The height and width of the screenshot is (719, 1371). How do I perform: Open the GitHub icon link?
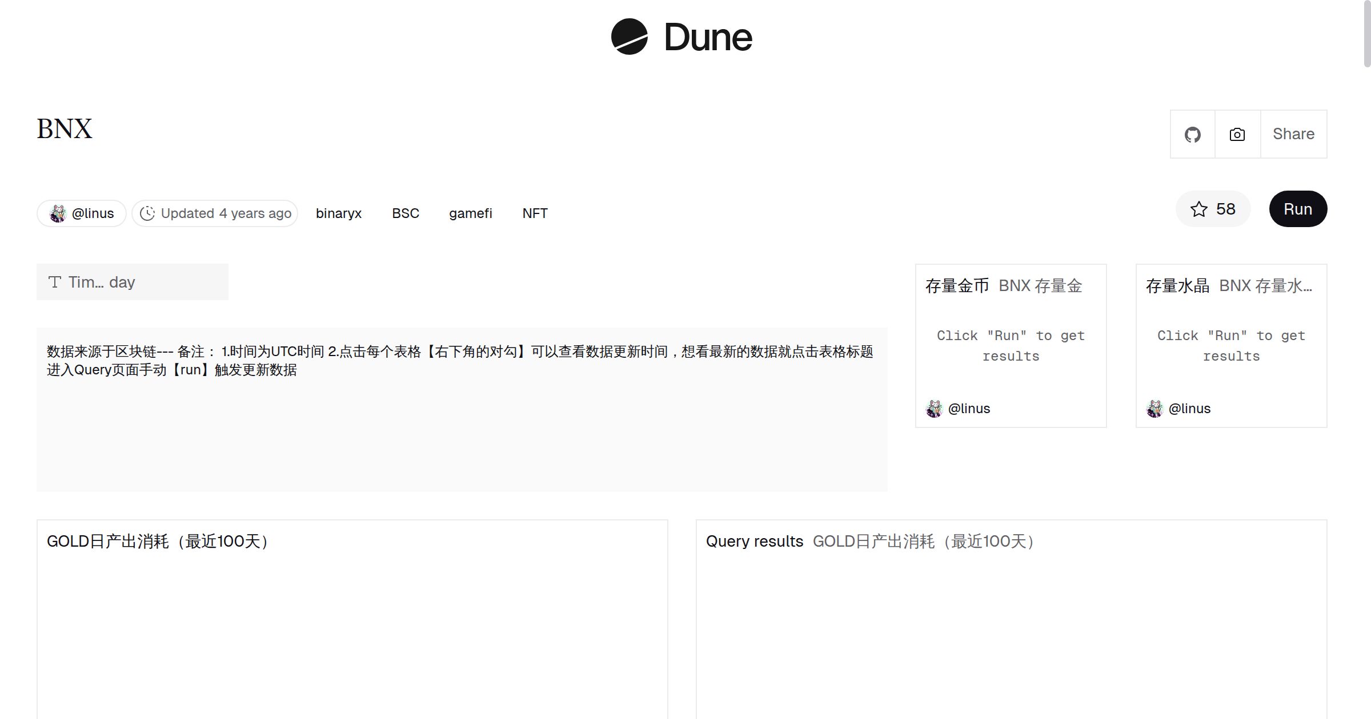pos(1192,135)
